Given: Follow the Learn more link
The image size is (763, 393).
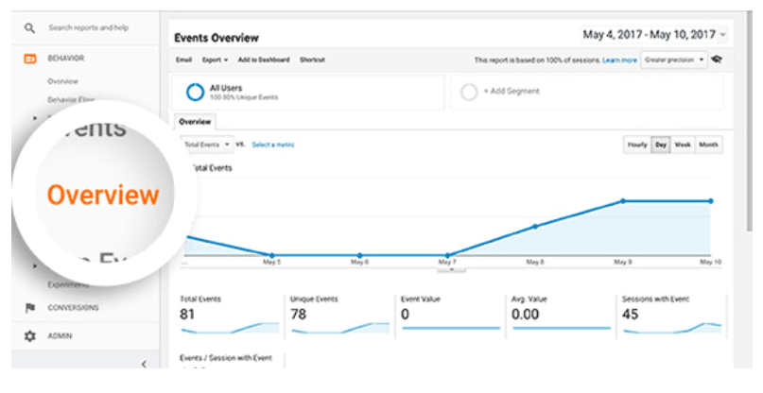Looking at the screenshot, I should tap(619, 60).
